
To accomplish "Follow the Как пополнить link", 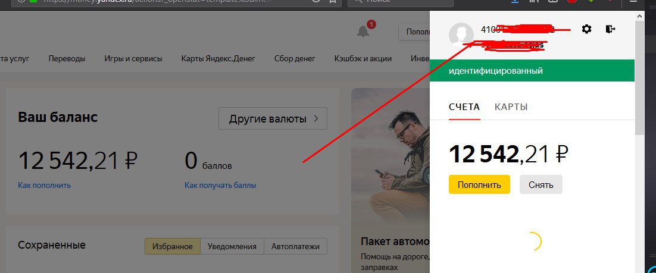I will click(44, 185).
